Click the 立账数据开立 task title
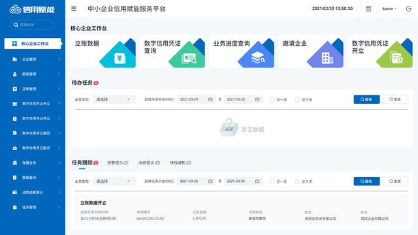Screen dimensions: 418x235 pyautogui.click(x=93, y=203)
